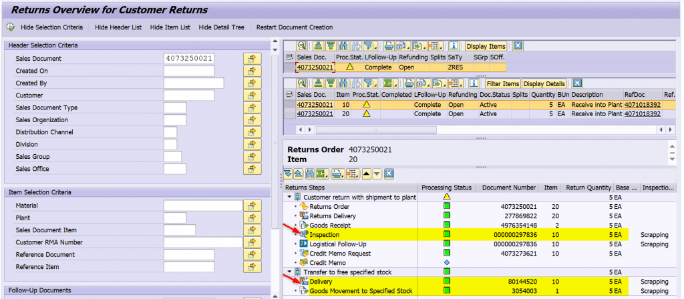Click Hide Item List

[x=170, y=27]
